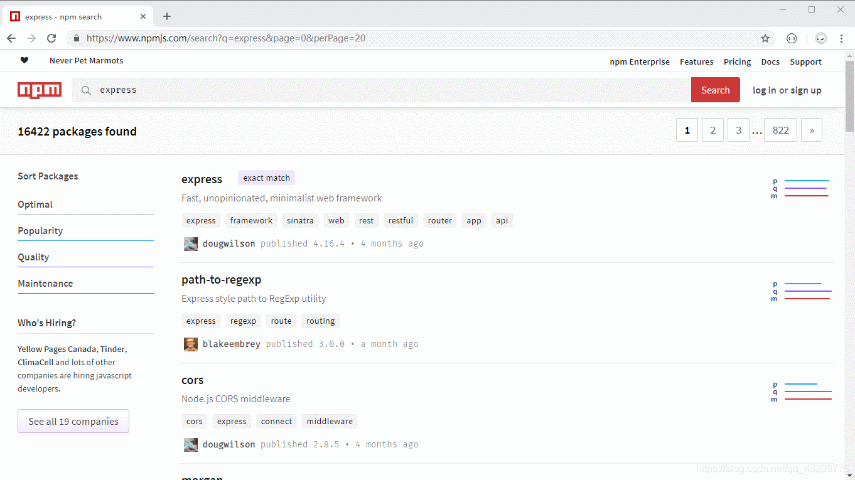Click See all 19 companies button
This screenshot has height=480, width=855.
pos(73,421)
